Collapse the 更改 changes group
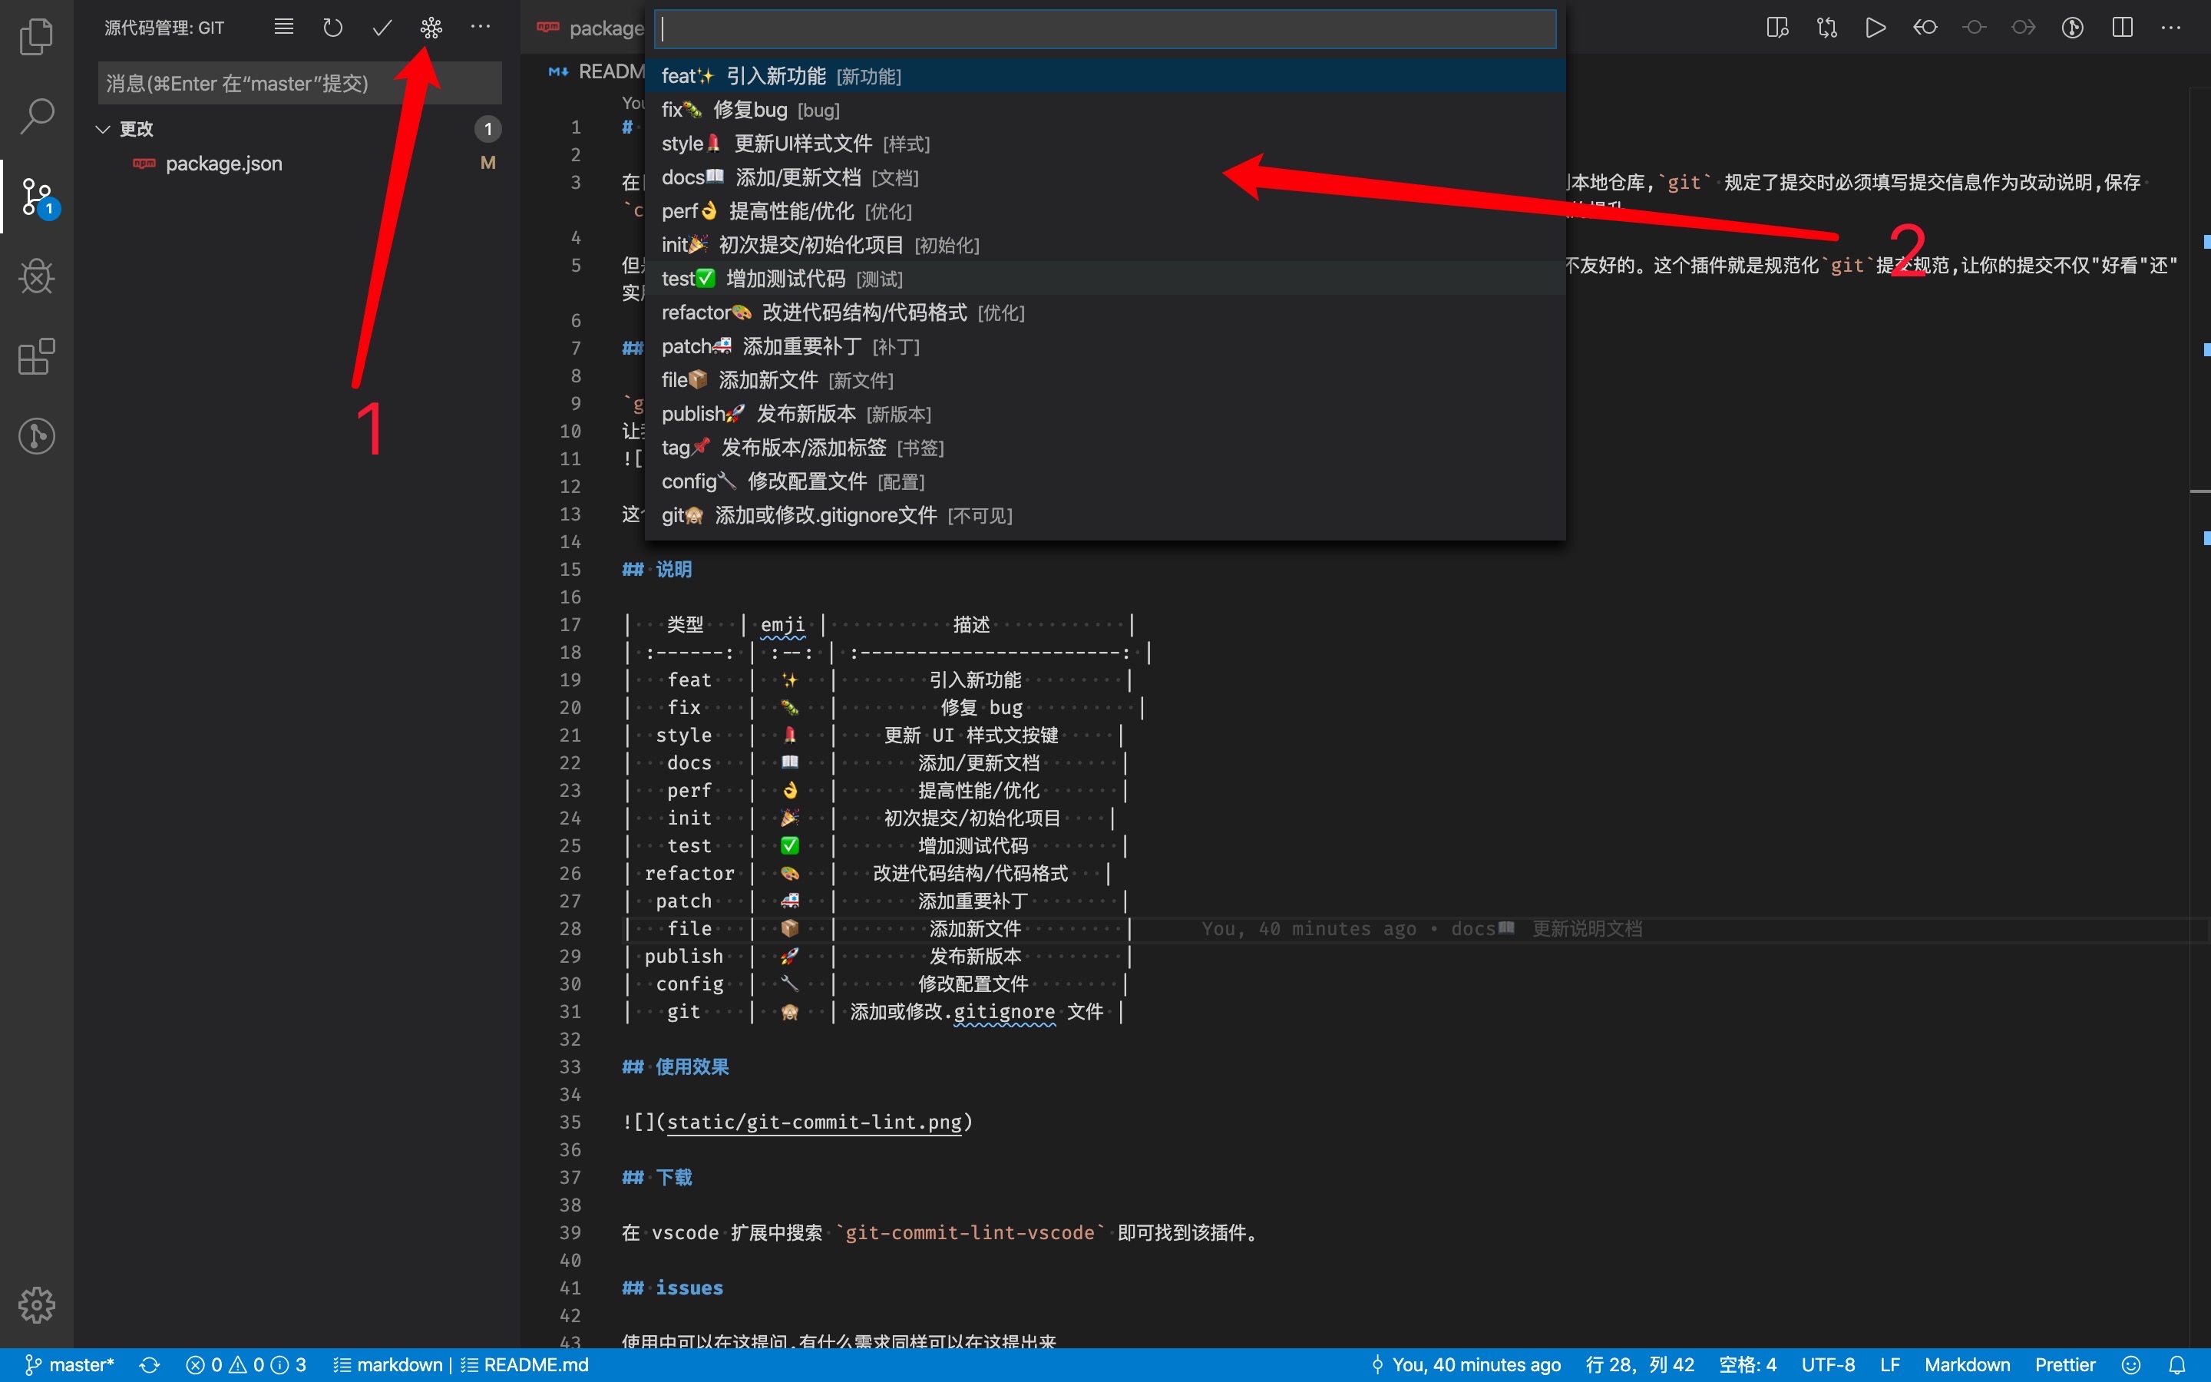 tap(103, 129)
